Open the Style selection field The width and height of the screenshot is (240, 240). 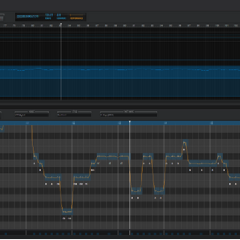pyautogui.click(x=74, y=115)
